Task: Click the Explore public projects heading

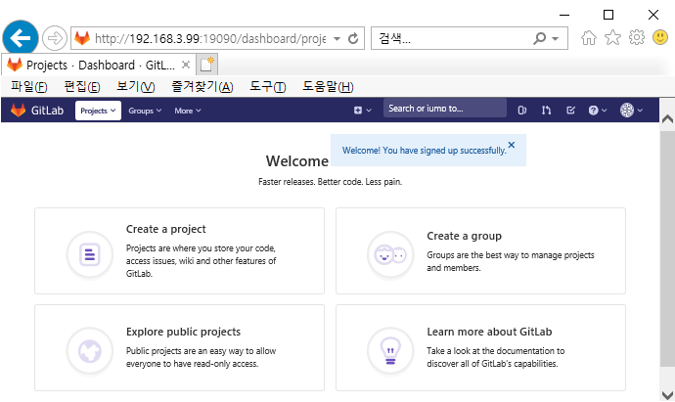Action: 183,332
